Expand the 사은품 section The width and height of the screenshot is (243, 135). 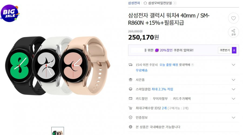233,80
